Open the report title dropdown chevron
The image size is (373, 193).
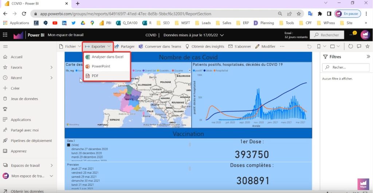coord(222,35)
